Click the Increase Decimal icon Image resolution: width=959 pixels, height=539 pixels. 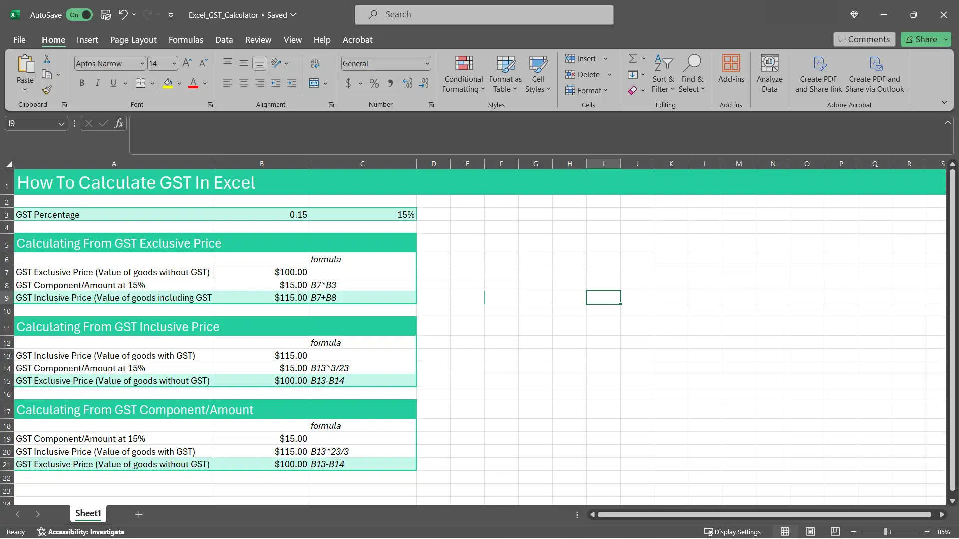(408, 83)
